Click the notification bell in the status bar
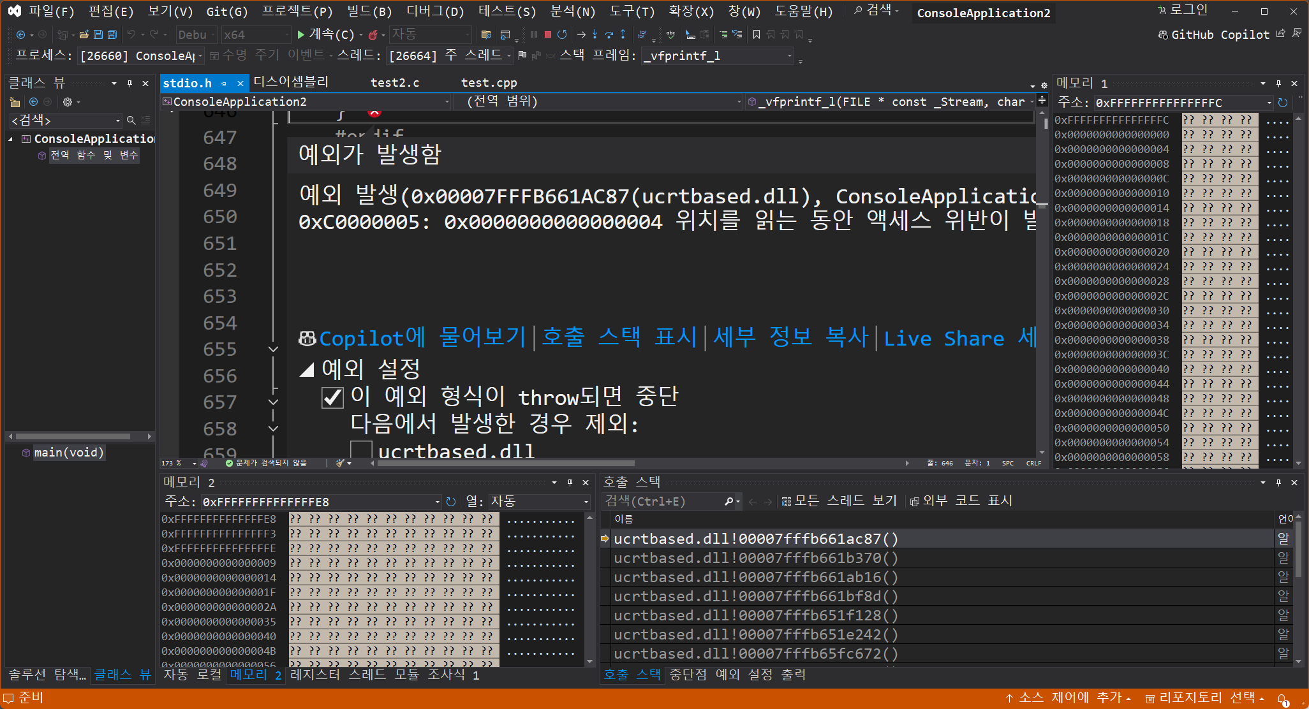This screenshot has height=709, width=1309. pyautogui.click(x=1283, y=699)
